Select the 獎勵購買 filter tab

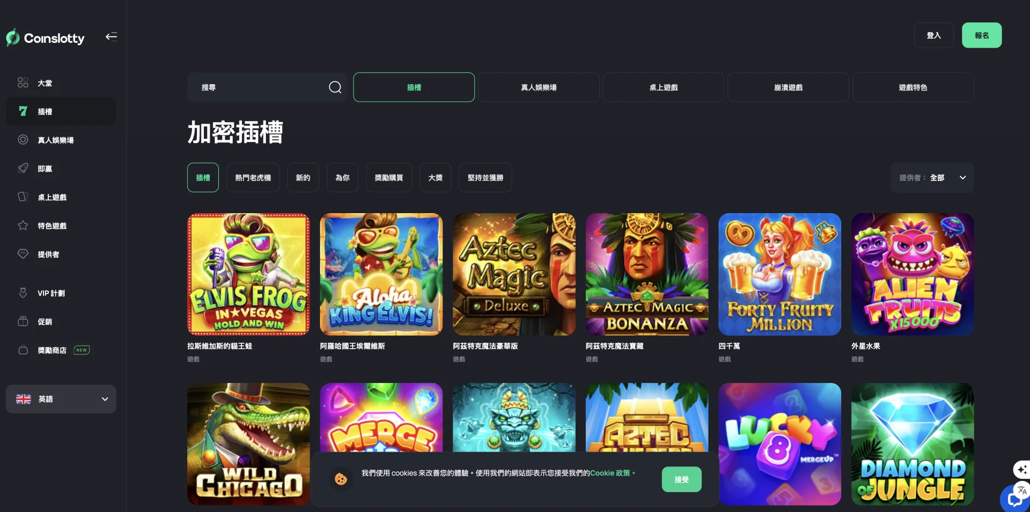click(x=389, y=177)
